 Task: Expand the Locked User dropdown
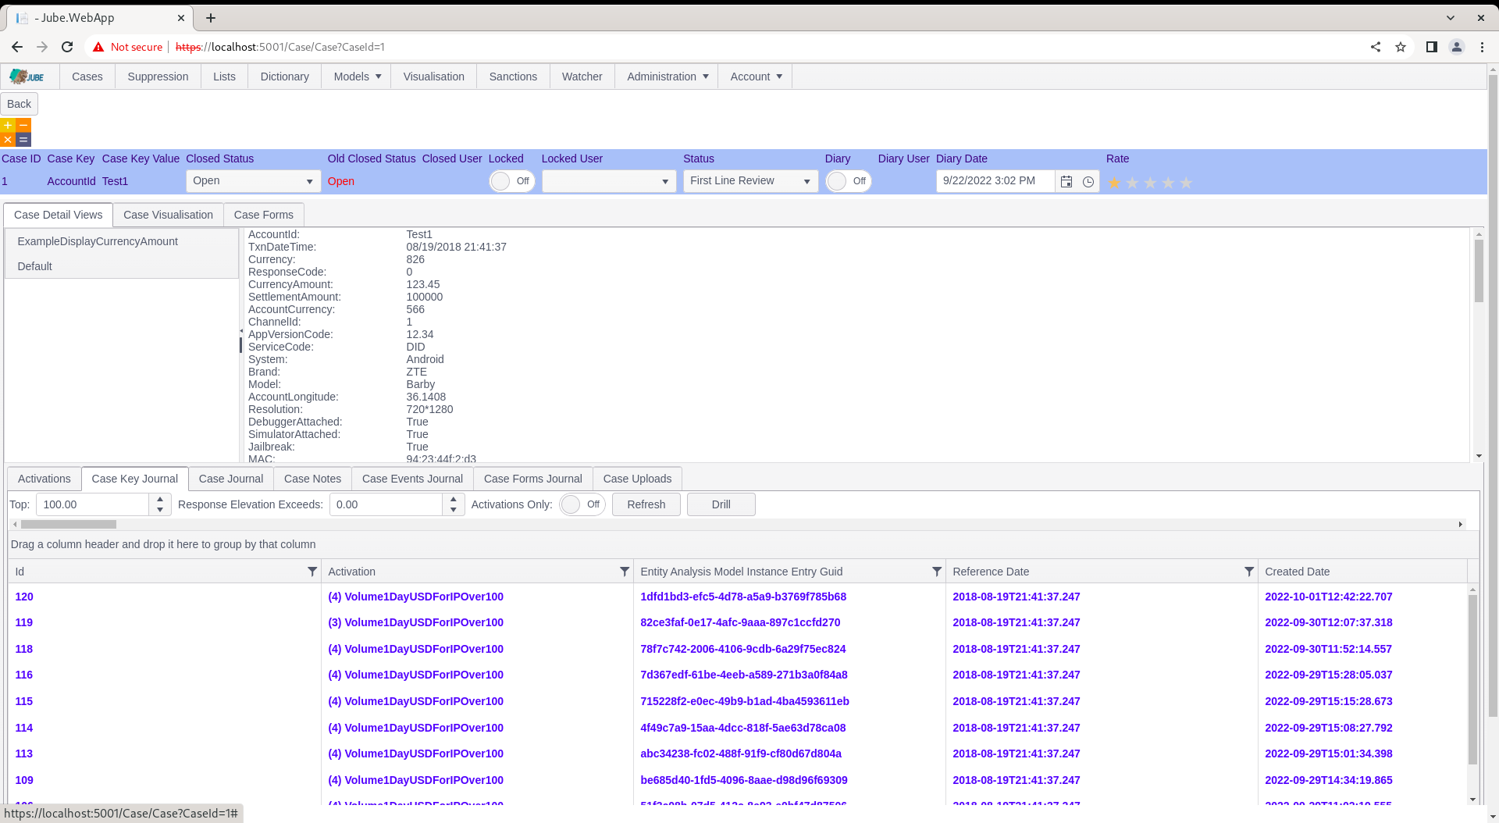point(664,181)
